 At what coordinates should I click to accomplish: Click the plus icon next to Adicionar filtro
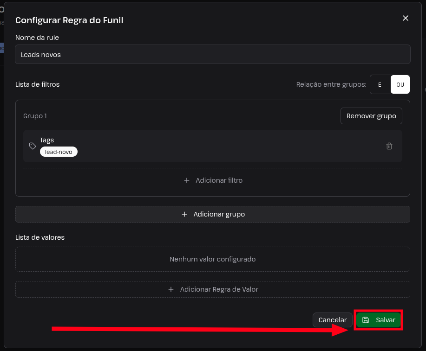[x=187, y=180]
